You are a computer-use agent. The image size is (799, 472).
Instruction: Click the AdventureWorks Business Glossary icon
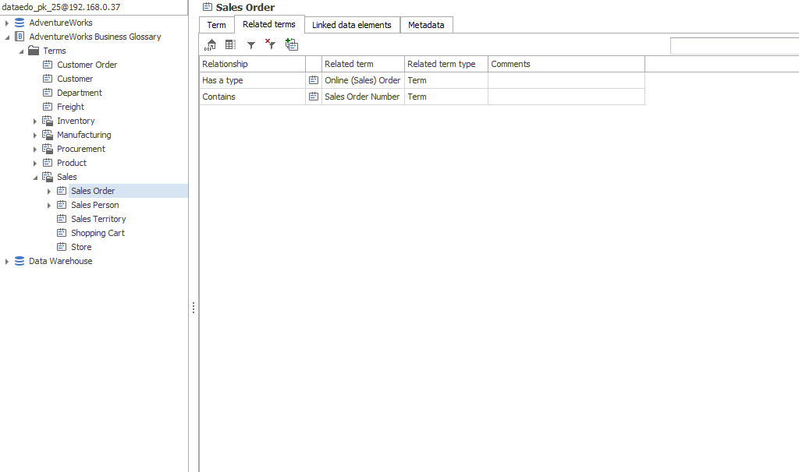pos(20,37)
